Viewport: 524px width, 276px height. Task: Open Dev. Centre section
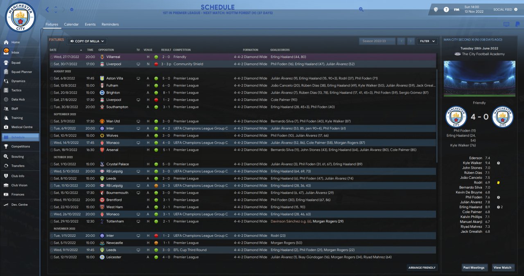pos(20,205)
